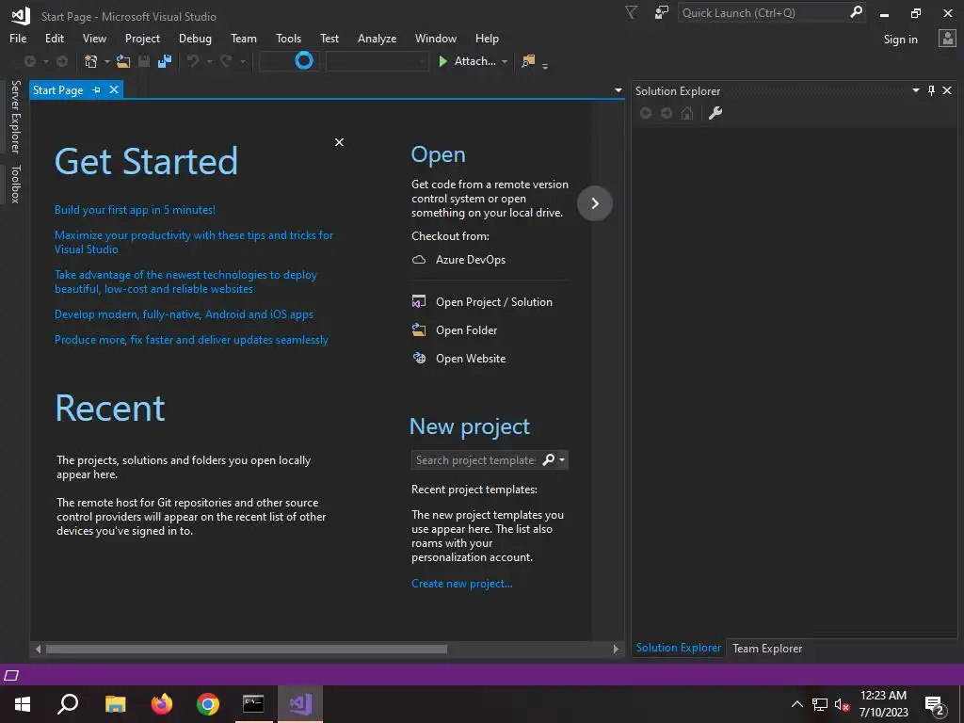This screenshot has width=964, height=723.
Task: Click Open Website
Action: 458,359
